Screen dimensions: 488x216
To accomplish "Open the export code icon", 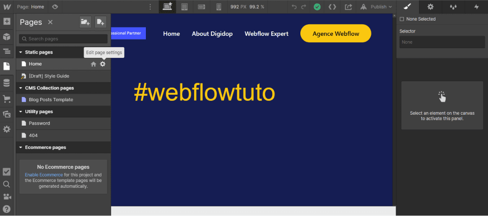I will coord(332,7).
